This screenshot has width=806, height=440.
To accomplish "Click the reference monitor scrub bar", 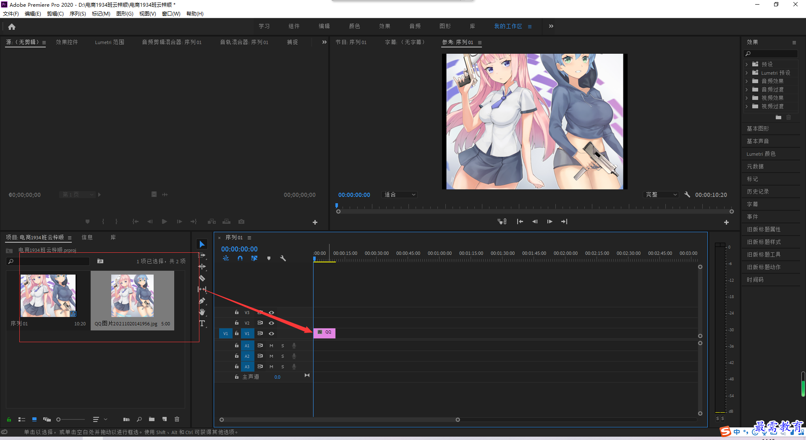I will [535, 211].
